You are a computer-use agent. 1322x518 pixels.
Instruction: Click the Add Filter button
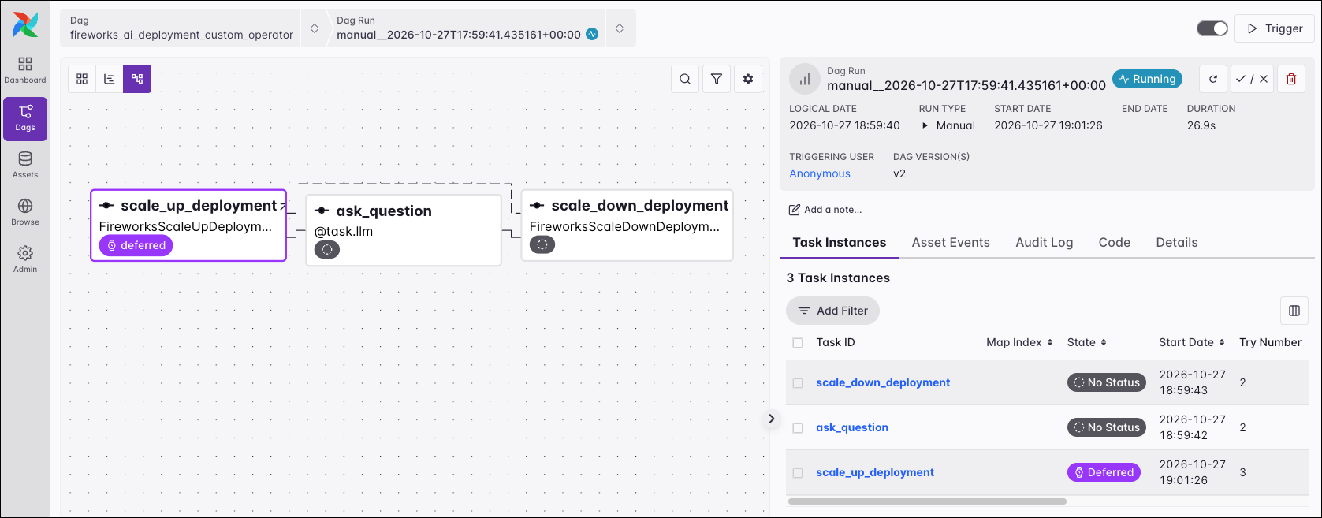coord(832,311)
